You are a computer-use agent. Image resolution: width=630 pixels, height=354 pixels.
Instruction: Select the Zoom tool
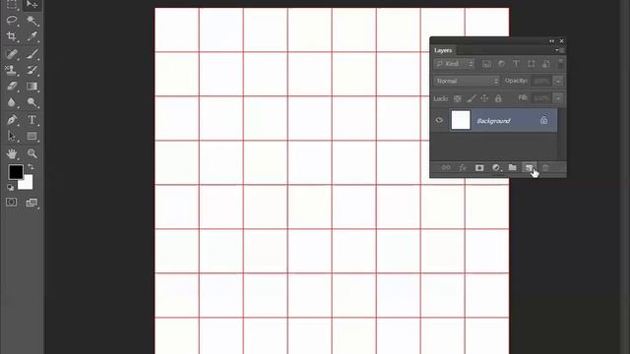point(31,153)
